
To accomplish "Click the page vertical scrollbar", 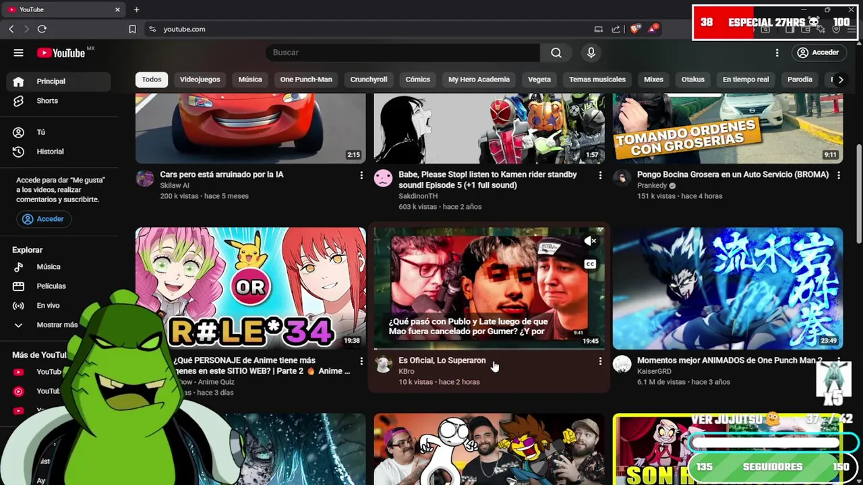I will pyautogui.click(x=858, y=195).
